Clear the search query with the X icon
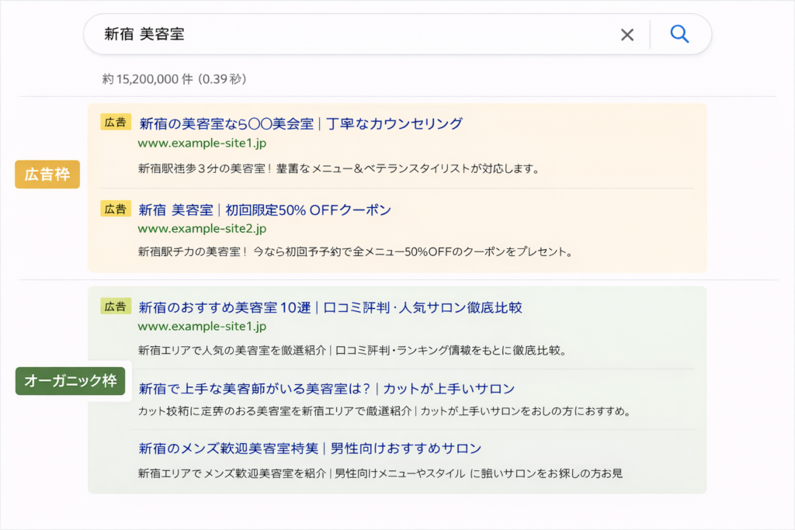This screenshot has height=530, width=795. (627, 35)
